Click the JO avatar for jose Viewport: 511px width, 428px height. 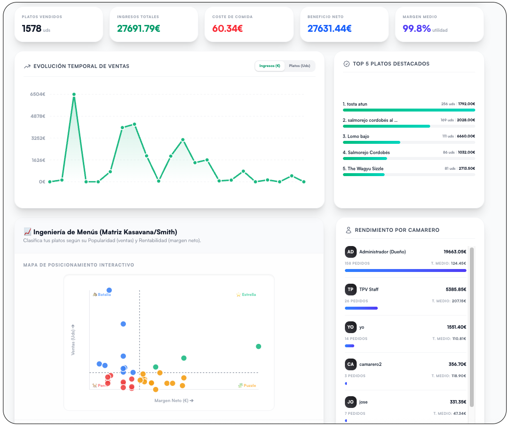pyautogui.click(x=350, y=402)
